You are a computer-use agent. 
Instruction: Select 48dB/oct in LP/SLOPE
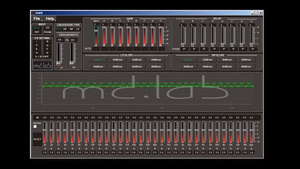pos(156,67)
